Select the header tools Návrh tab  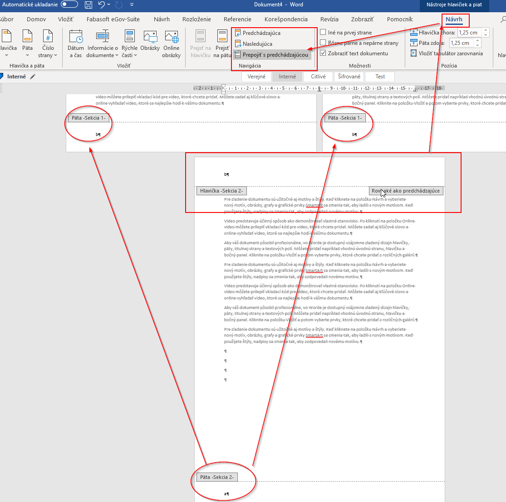tap(454, 19)
